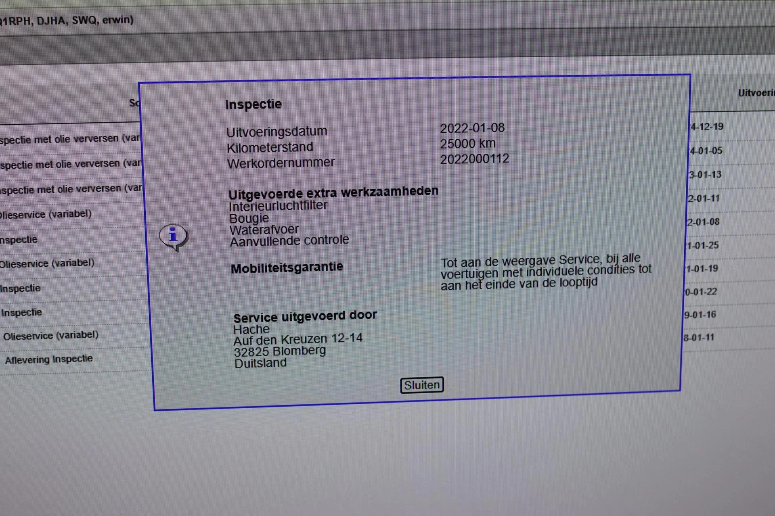Select the Aflevering Inspectie row
This screenshot has height=516, width=775.
[49, 359]
